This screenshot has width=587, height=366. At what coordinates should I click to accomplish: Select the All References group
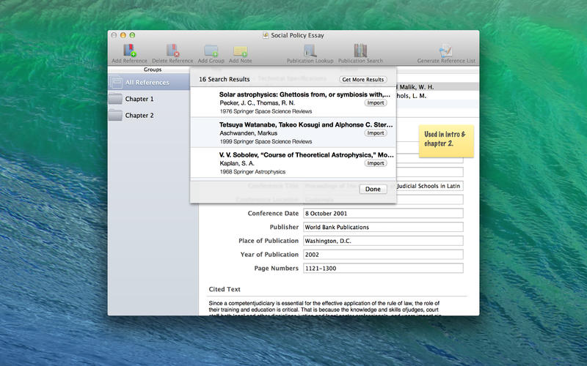pos(147,83)
